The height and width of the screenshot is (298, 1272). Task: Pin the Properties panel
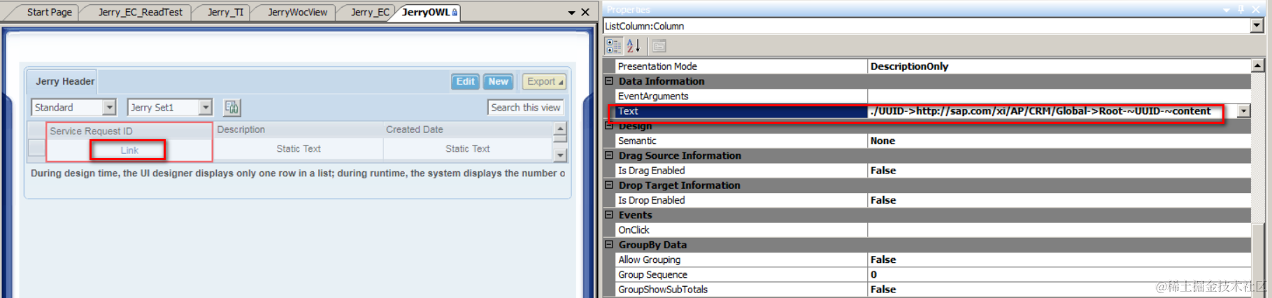point(1241,10)
